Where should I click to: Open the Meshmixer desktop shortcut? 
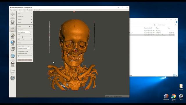coord(166,97)
